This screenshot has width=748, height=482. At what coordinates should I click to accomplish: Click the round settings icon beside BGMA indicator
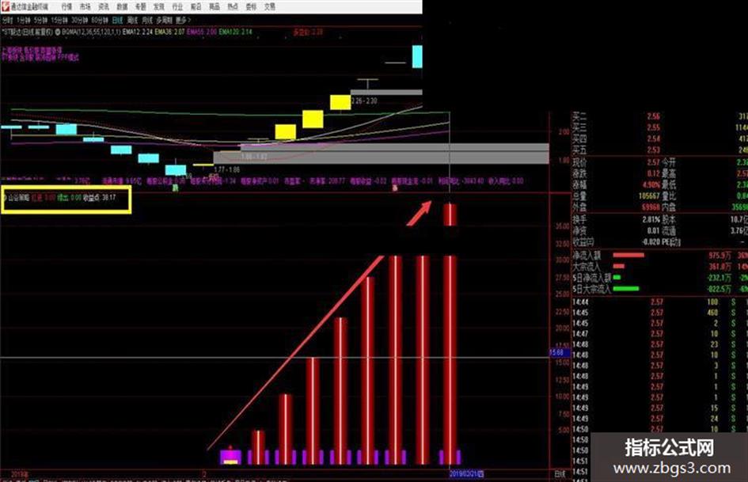[x=58, y=32]
